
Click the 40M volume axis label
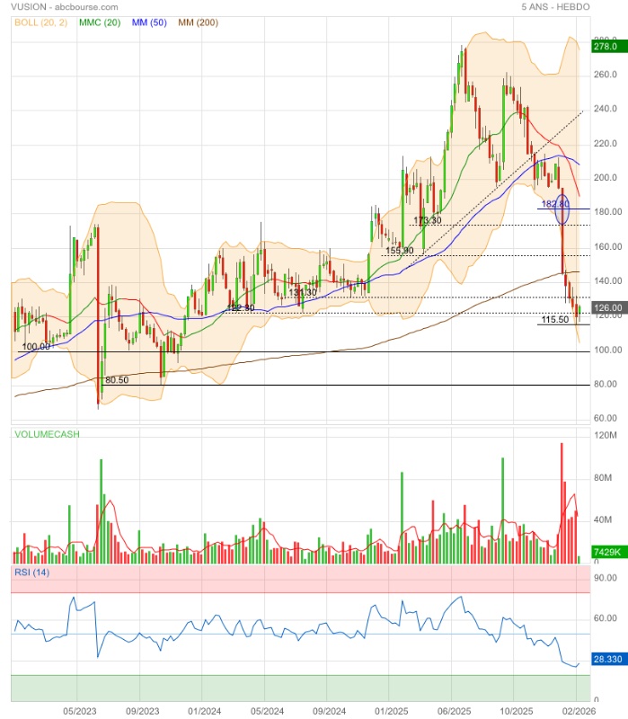tap(603, 520)
